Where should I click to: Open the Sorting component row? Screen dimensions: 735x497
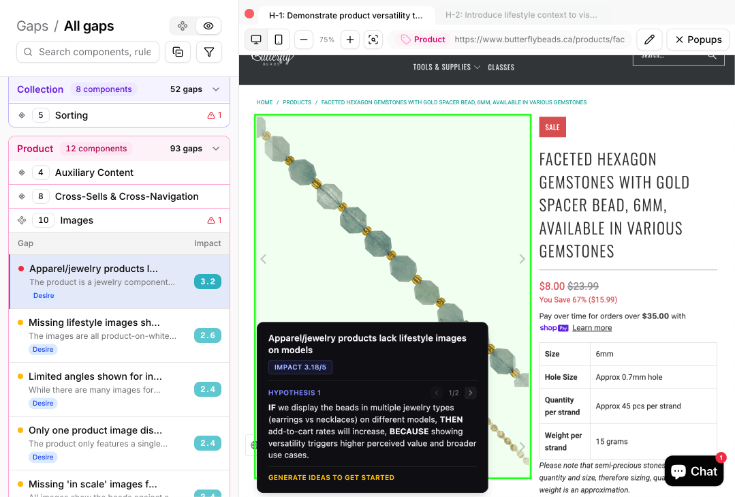tap(119, 115)
